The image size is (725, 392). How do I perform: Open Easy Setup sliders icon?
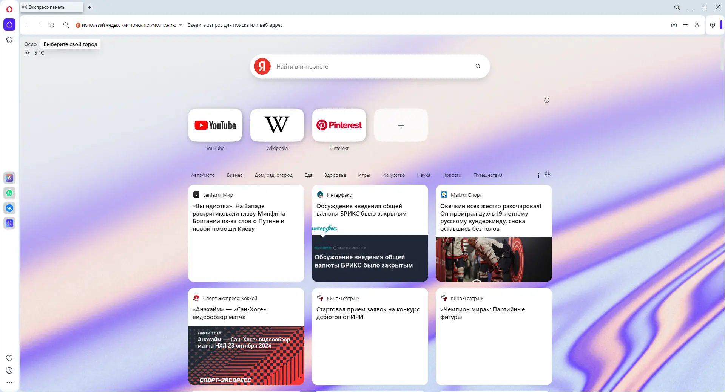pyautogui.click(x=685, y=25)
